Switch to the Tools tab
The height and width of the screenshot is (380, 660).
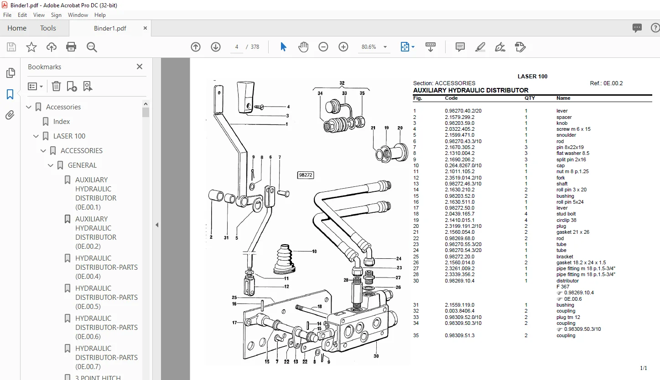point(48,28)
